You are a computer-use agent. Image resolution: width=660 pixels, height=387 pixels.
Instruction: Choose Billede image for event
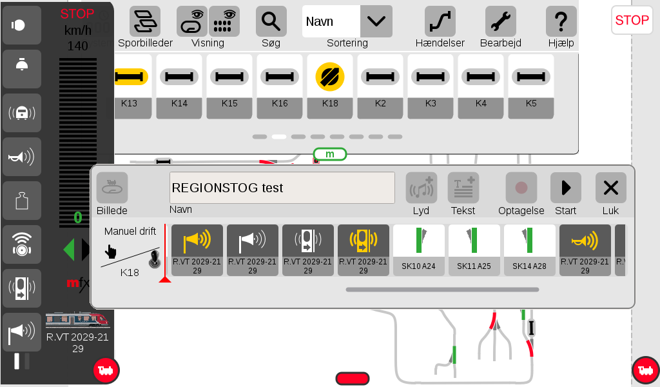(112, 188)
